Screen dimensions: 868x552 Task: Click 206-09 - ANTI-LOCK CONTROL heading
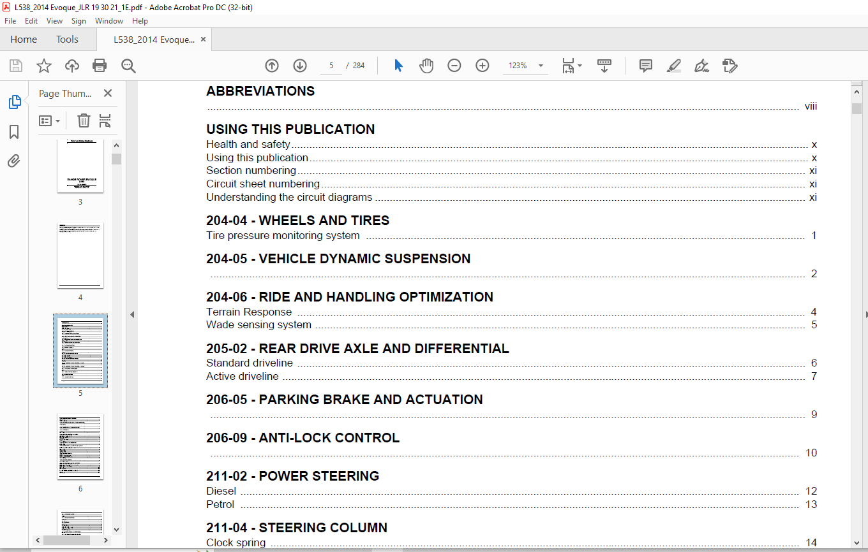[x=303, y=438]
